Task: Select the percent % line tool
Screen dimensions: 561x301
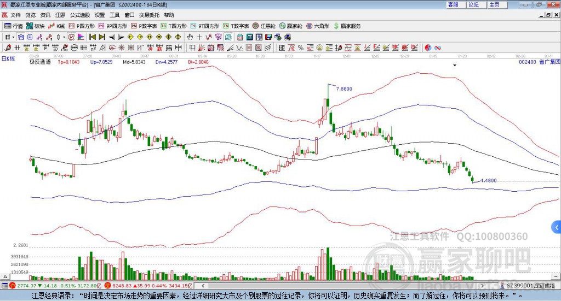Action: (x=301, y=48)
